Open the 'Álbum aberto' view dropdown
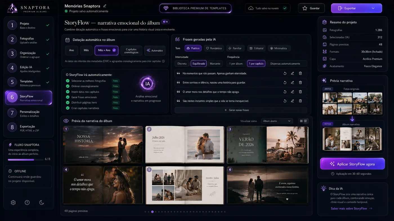 coord(277,121)
